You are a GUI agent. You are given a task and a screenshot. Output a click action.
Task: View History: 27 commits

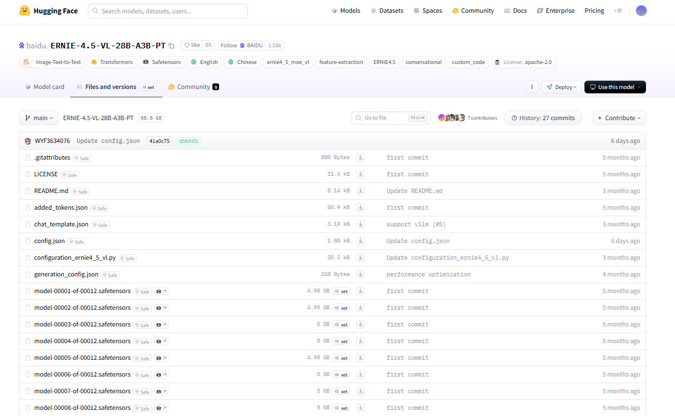(x=543, y=118)
